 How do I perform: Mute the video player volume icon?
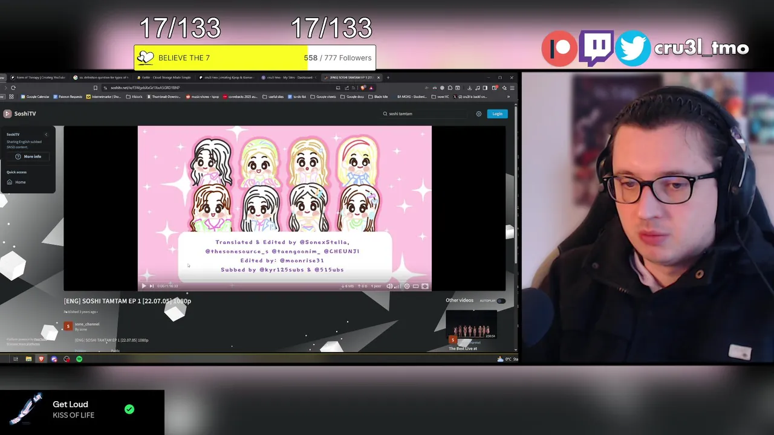pyautogui.click(x=389, y=286)
